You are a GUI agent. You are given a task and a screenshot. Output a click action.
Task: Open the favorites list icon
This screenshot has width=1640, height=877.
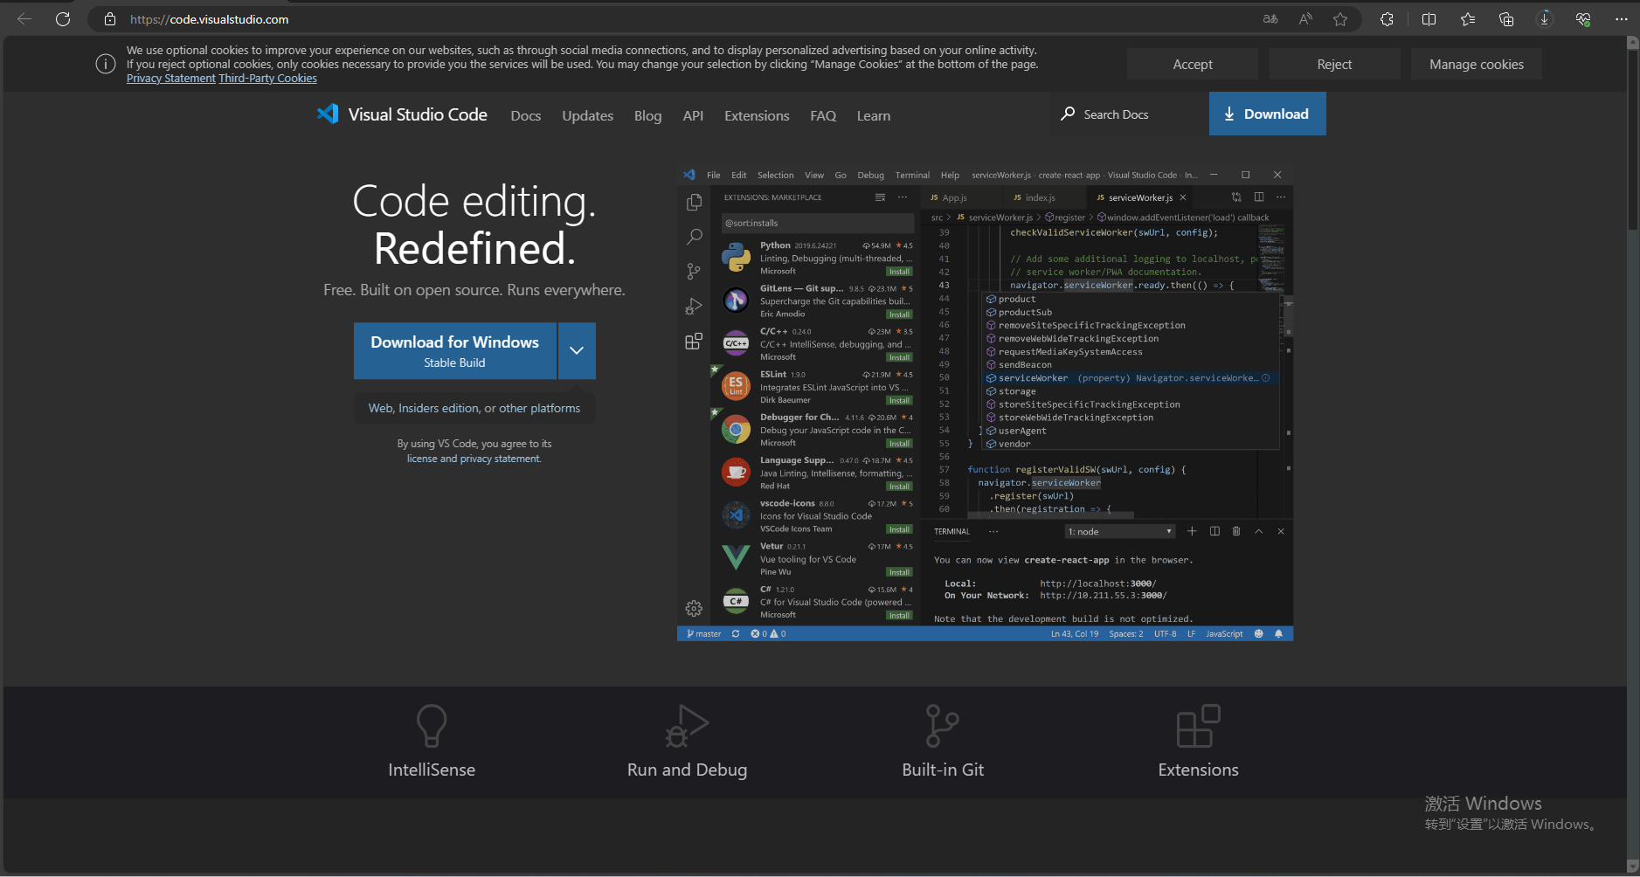1468,18
